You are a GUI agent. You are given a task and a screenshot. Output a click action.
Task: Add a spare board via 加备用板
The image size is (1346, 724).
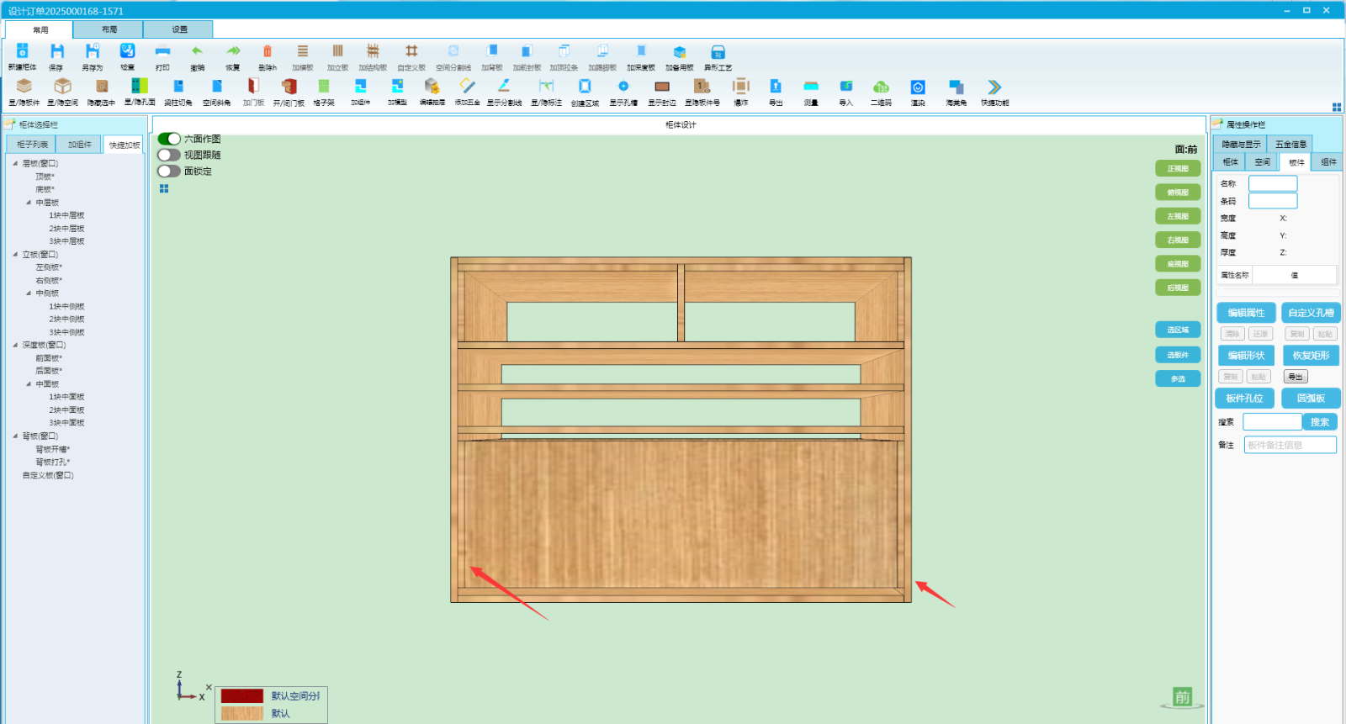[x=680, y=52]
